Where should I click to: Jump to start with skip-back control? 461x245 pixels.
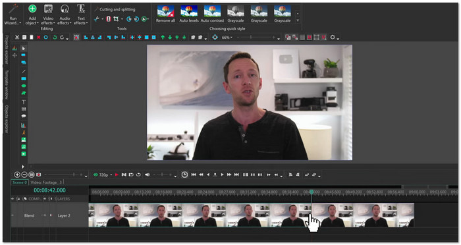(194, 175)
